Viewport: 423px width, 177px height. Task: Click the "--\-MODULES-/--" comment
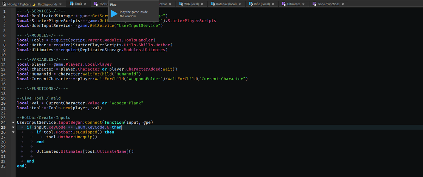pos(40,35)
